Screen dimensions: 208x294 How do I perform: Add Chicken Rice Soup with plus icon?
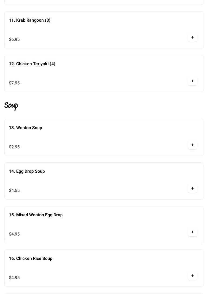(192, 276)
